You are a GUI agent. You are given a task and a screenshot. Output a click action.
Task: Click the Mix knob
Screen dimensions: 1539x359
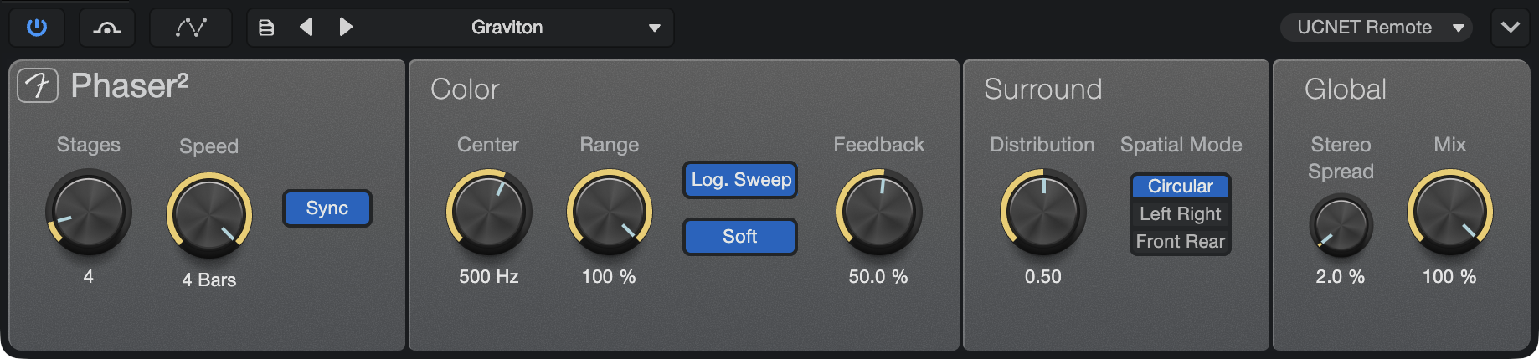tap(1450, 212)
